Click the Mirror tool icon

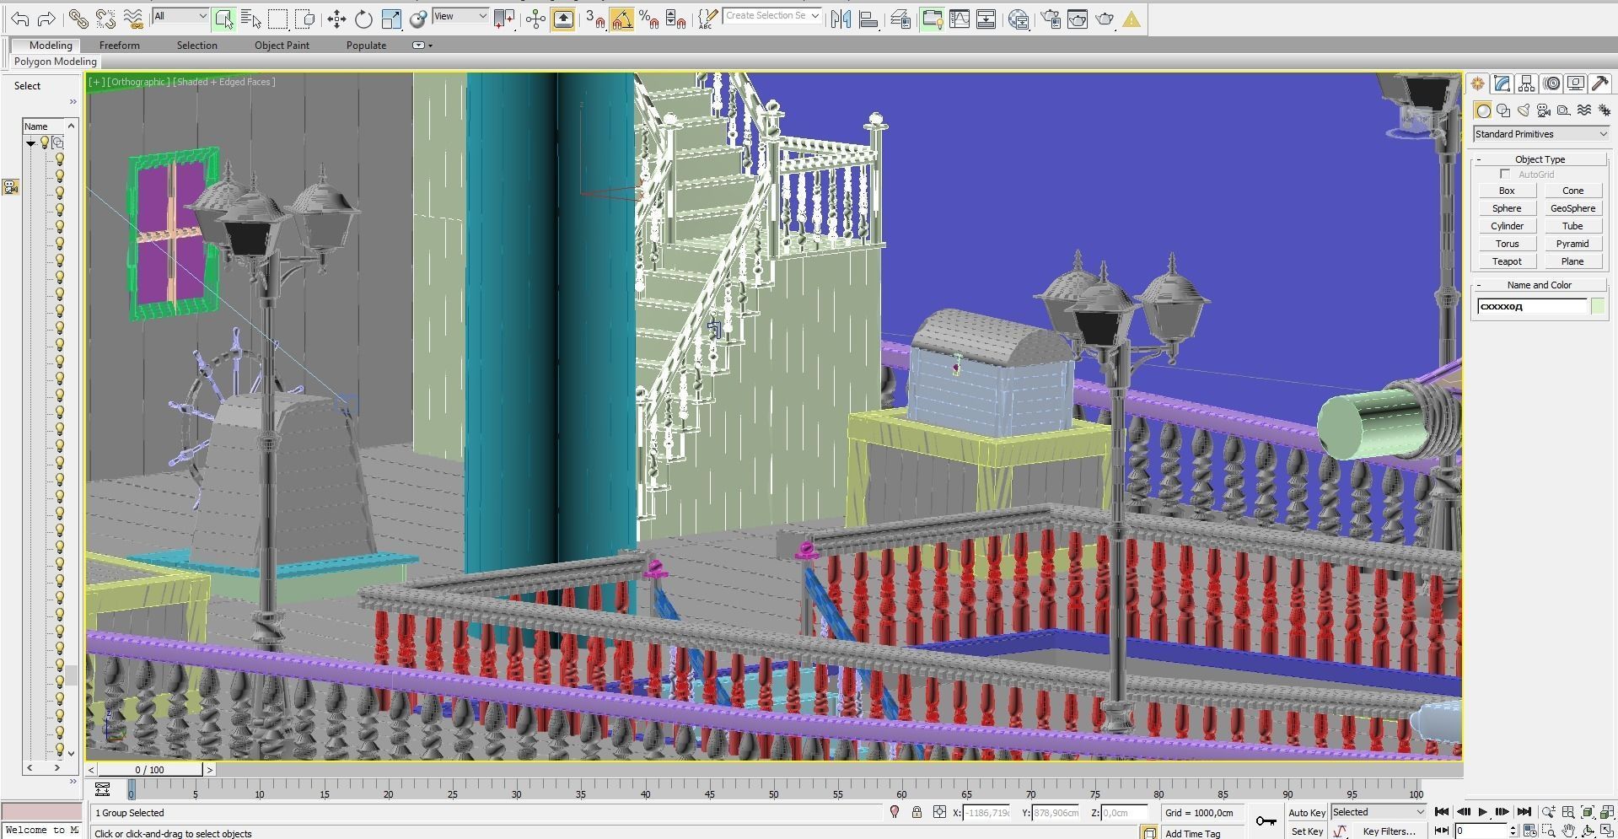(841, 19)
